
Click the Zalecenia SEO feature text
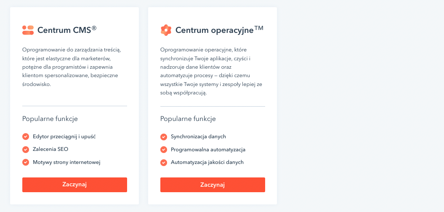click(x=51, y=149)
